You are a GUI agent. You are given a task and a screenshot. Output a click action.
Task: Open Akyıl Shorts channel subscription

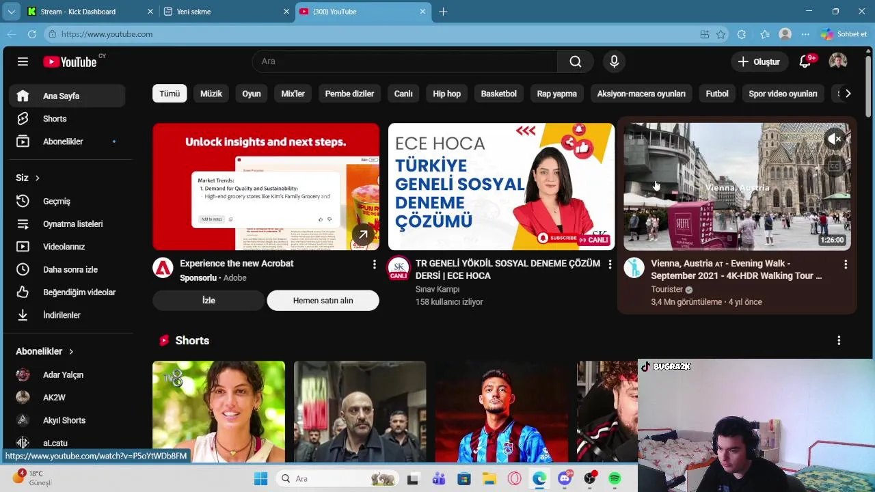[67, 420]
